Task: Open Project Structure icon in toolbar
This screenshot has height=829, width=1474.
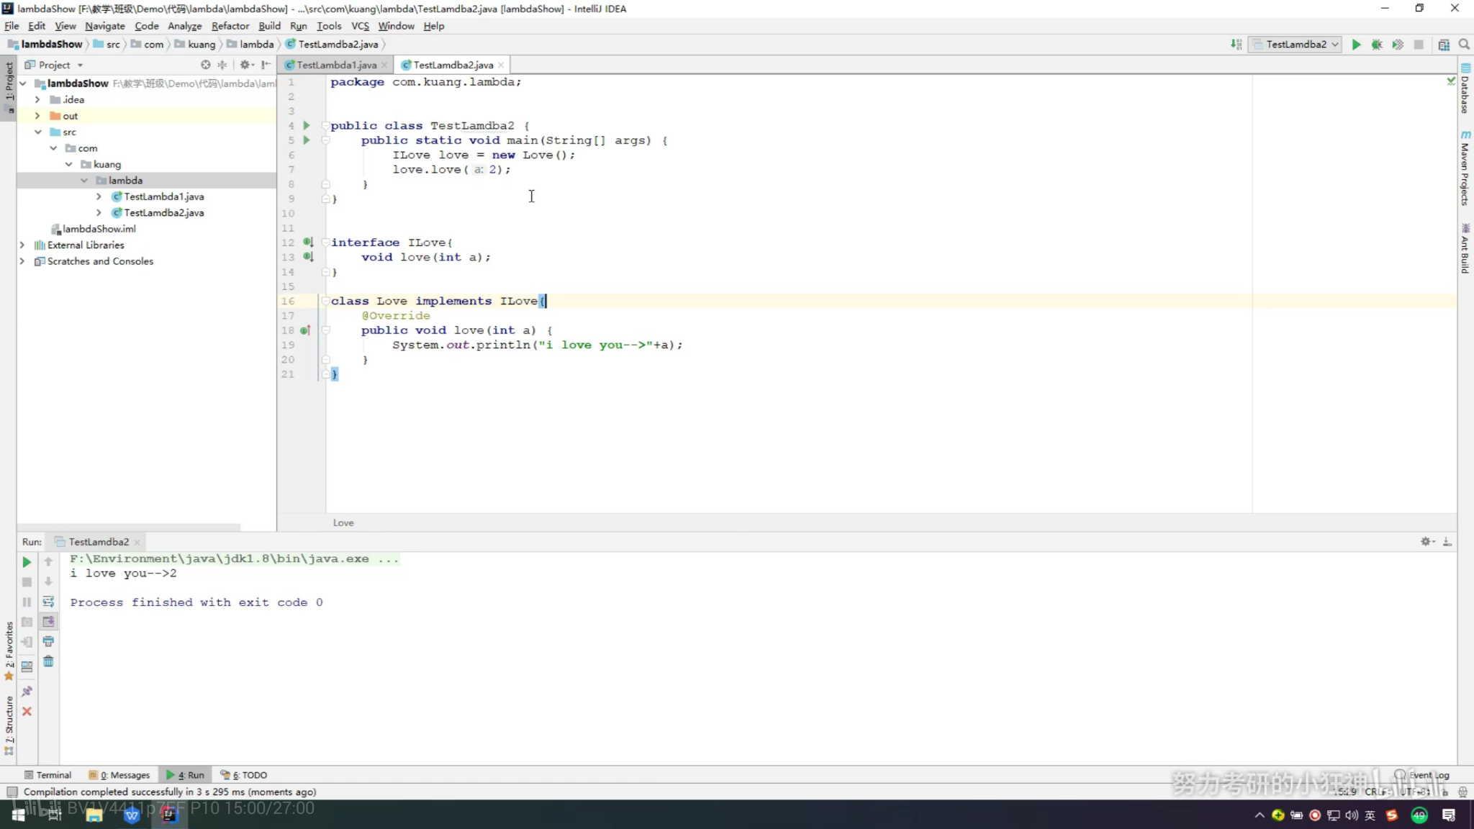Action: coord(1444,45)
